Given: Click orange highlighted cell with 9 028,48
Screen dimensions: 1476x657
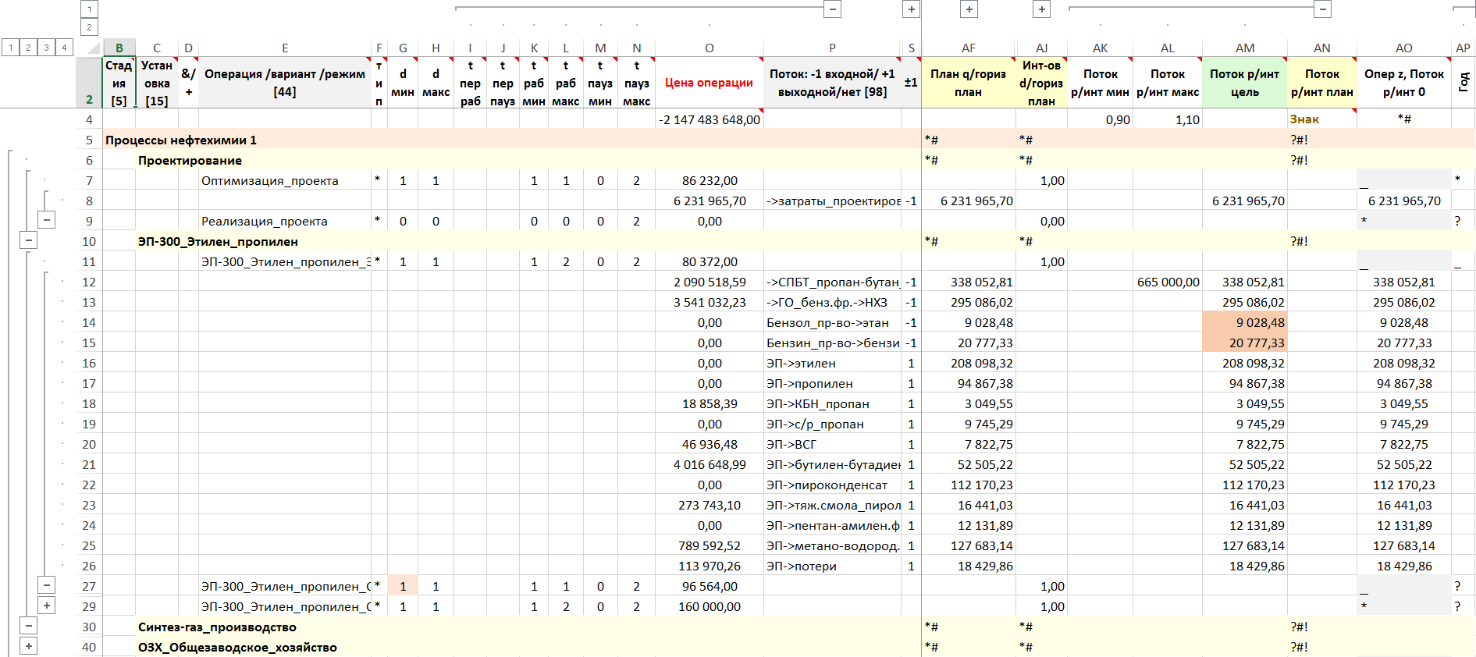Looking at the screenshot, I should (1245, 323).
